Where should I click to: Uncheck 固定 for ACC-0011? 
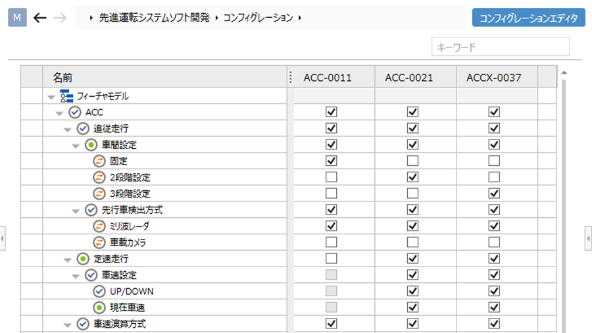pos(331,161)
